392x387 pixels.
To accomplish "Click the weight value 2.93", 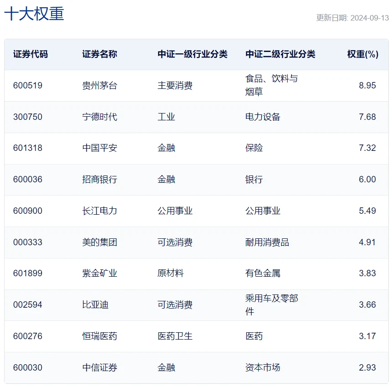I will click(x=367, y=368).
